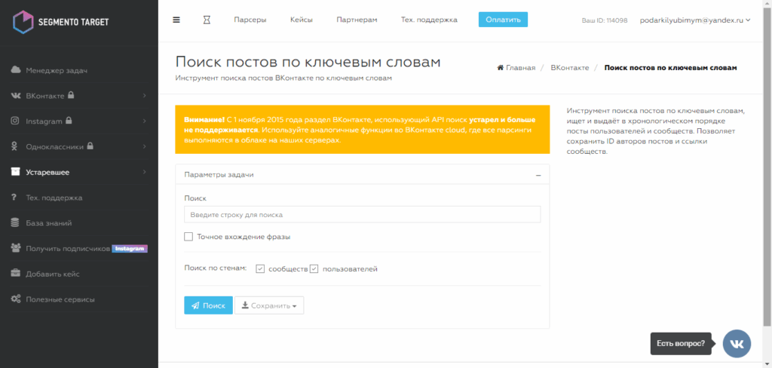
Task: Click the Есть вопрос? bubble
Action: [681, 343]
